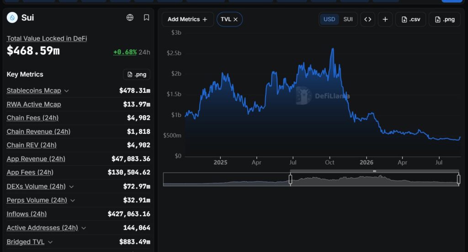
Task: Click the Total Value Locked in DeFi label
Action: 47,38
